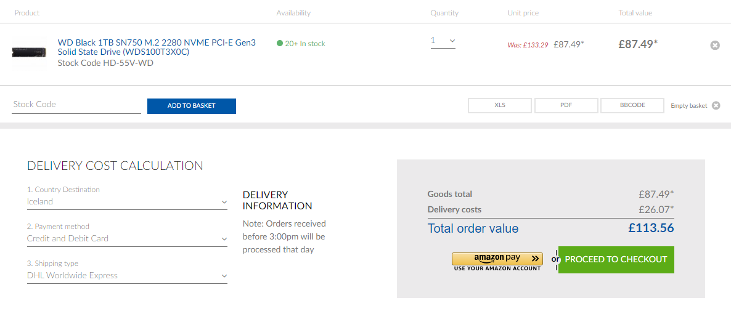The image size is (731, 314).
Task: Export basket as XLS
Action: pyautogui.click(x=500, y=105)
